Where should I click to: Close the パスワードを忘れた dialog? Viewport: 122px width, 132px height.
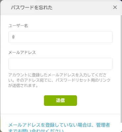click(115, 7)
